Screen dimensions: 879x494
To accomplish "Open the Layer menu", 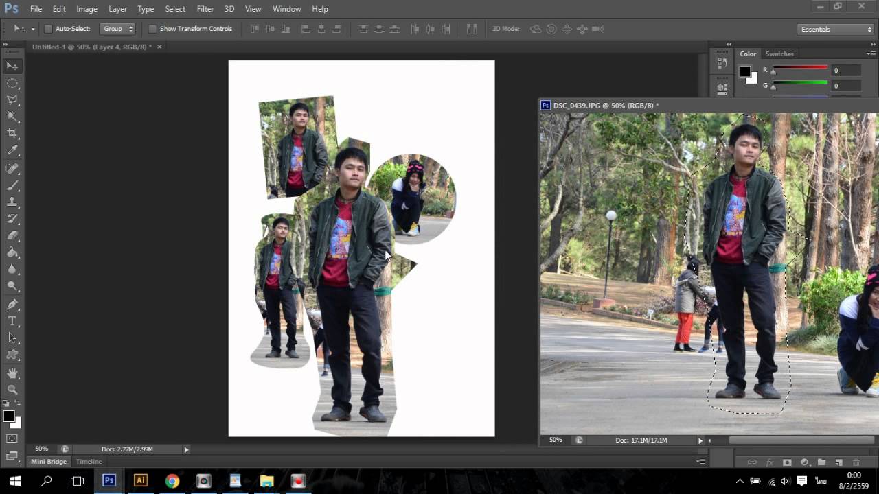I will 117,9.
